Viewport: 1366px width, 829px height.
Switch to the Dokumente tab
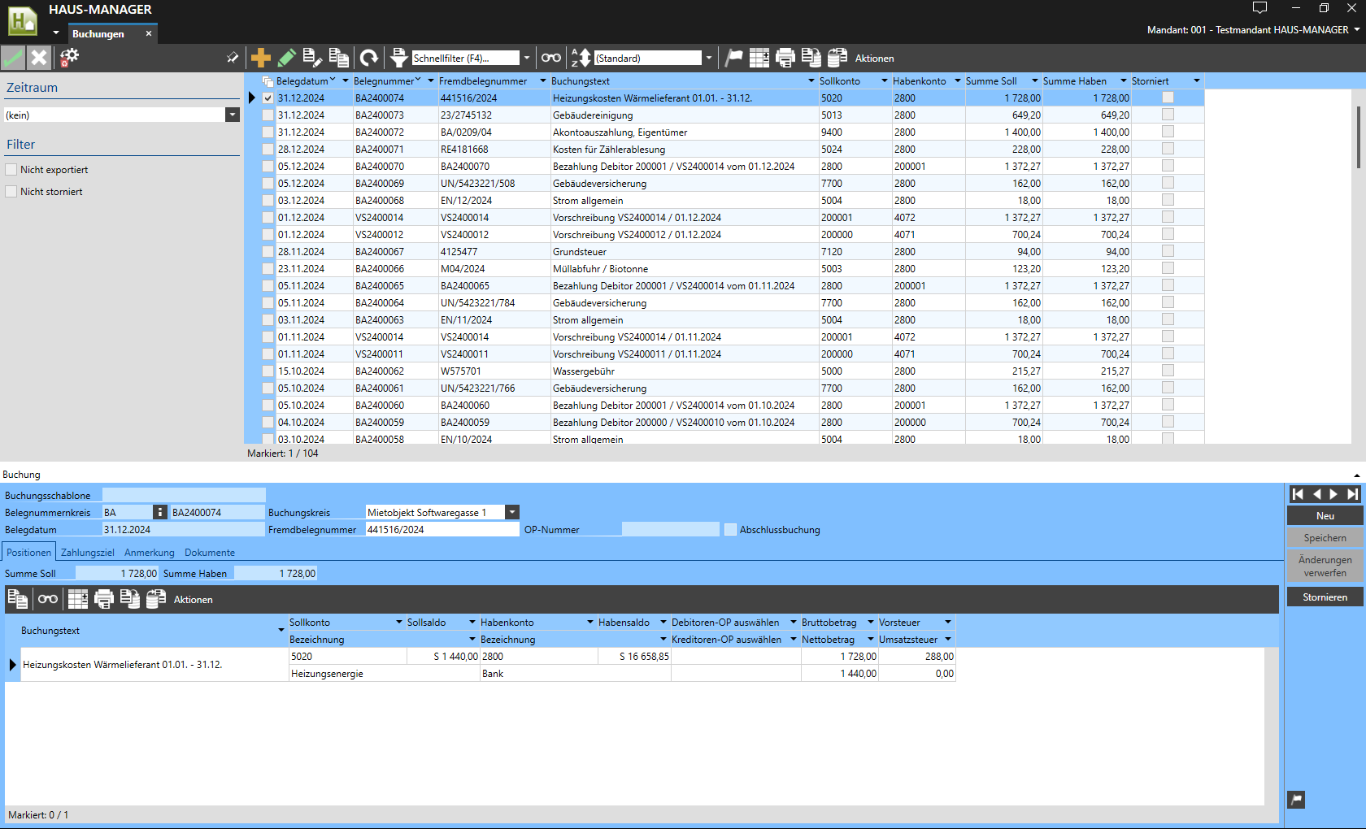(210, 553)
